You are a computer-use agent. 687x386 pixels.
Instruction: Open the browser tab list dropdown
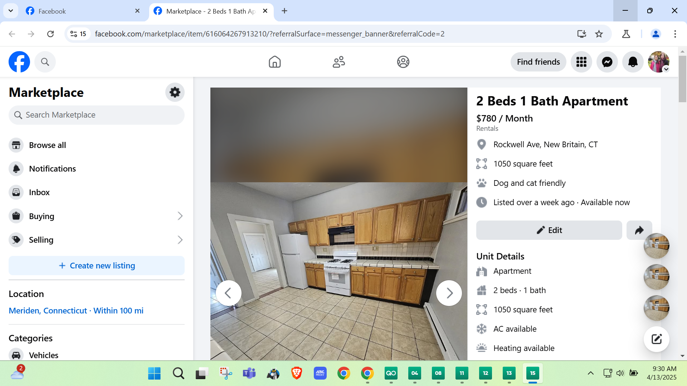[x=11, y=11]
